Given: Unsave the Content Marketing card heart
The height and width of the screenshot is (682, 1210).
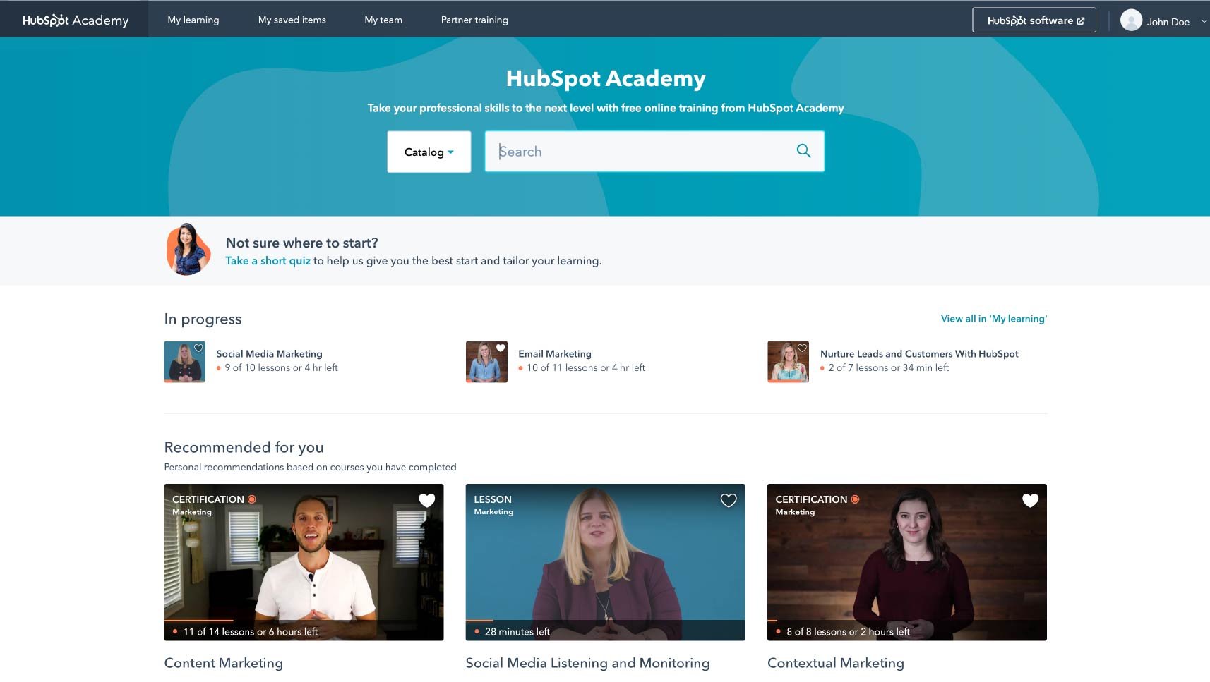Looking at the screenshot, I should coord(427,500).
